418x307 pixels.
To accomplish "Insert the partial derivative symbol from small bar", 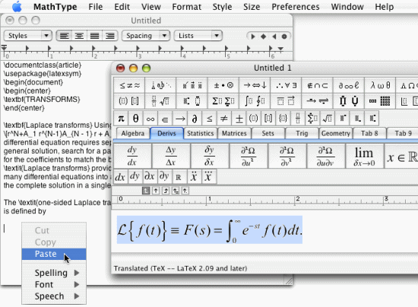I will [195, 119].
